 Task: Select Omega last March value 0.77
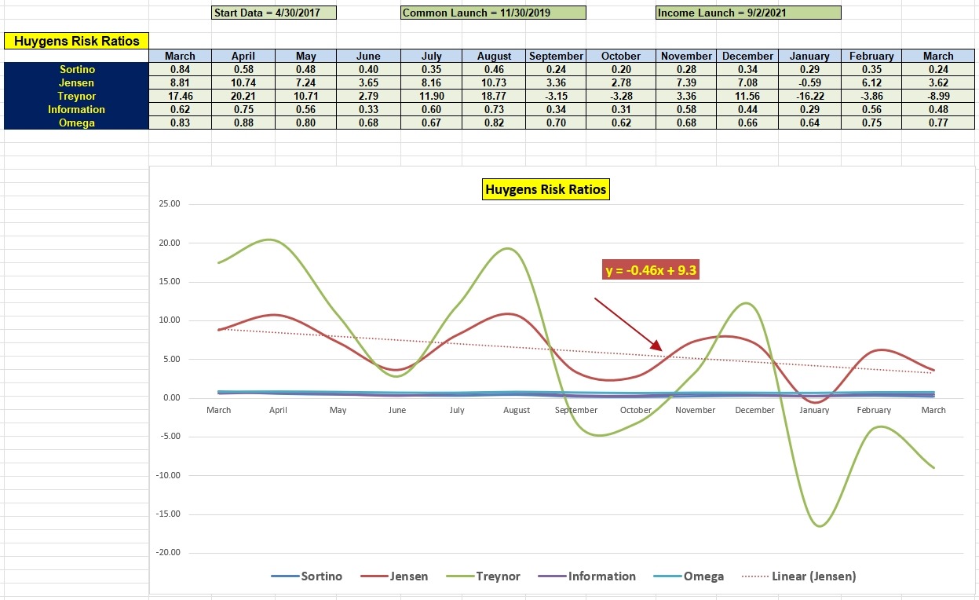tap(938, 123)
